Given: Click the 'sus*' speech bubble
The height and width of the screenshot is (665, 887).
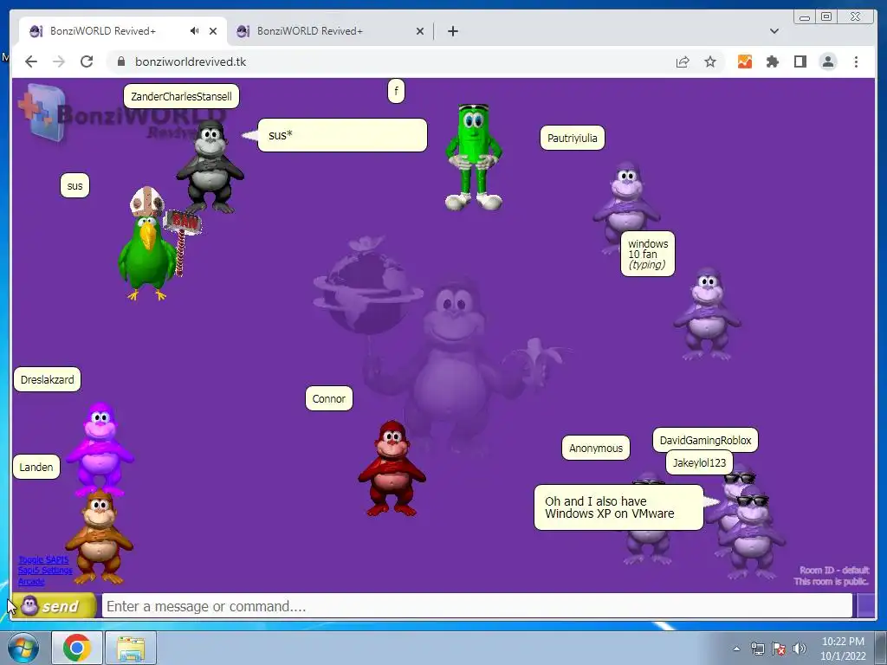Looking at the screenshot, I should click(342, 135).
